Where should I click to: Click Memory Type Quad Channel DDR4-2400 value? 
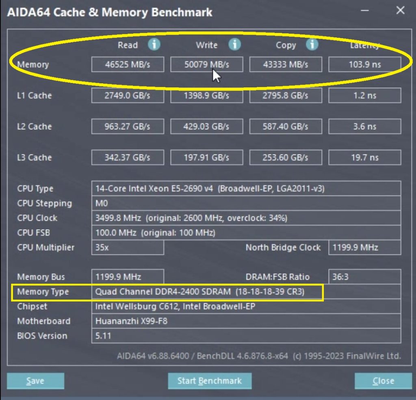(246, 292)
